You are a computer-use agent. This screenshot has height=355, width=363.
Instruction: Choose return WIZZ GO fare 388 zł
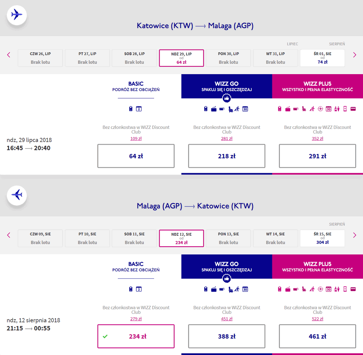(227, 336)
